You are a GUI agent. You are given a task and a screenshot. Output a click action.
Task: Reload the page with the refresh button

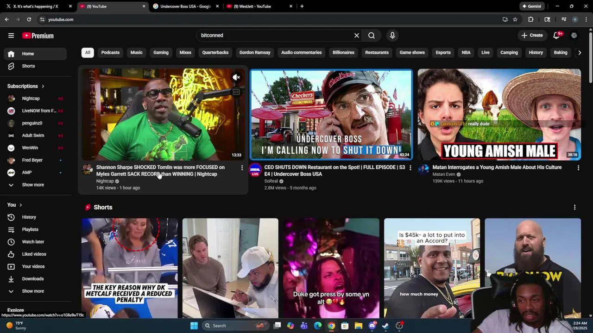click(29, 19)
